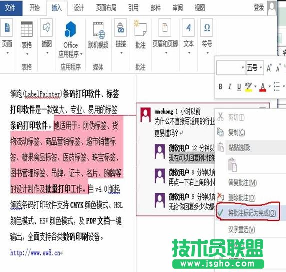Click the 表格 table icon
This screenshot has width=286, height=272.
point(27,29)
